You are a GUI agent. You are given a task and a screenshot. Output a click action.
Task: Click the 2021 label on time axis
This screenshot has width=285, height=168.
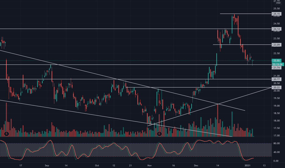[247, 166]
